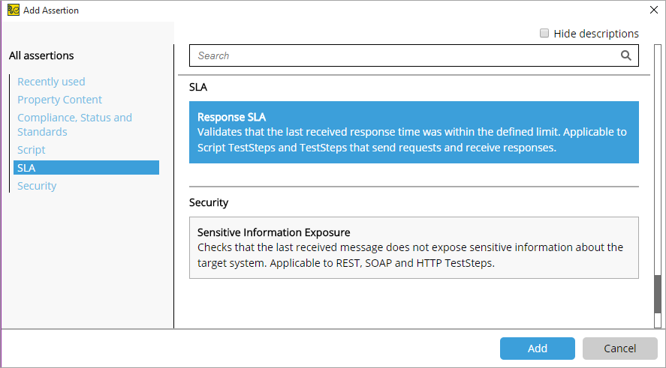Select the Property Content category
This screenshot has width=666, height=368.
point(59,100)
